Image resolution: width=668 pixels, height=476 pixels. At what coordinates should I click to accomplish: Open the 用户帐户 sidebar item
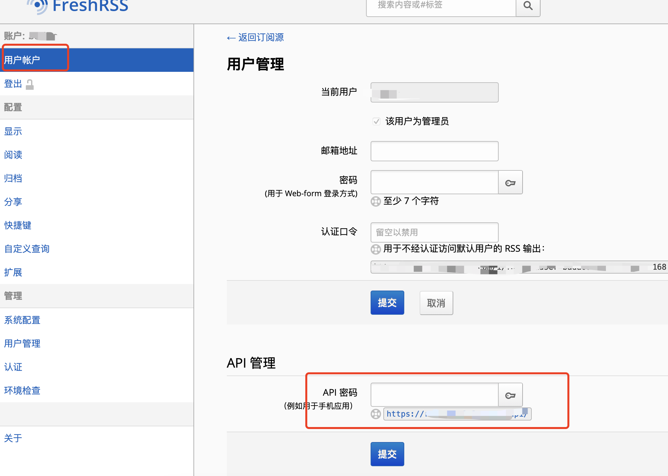22,60
